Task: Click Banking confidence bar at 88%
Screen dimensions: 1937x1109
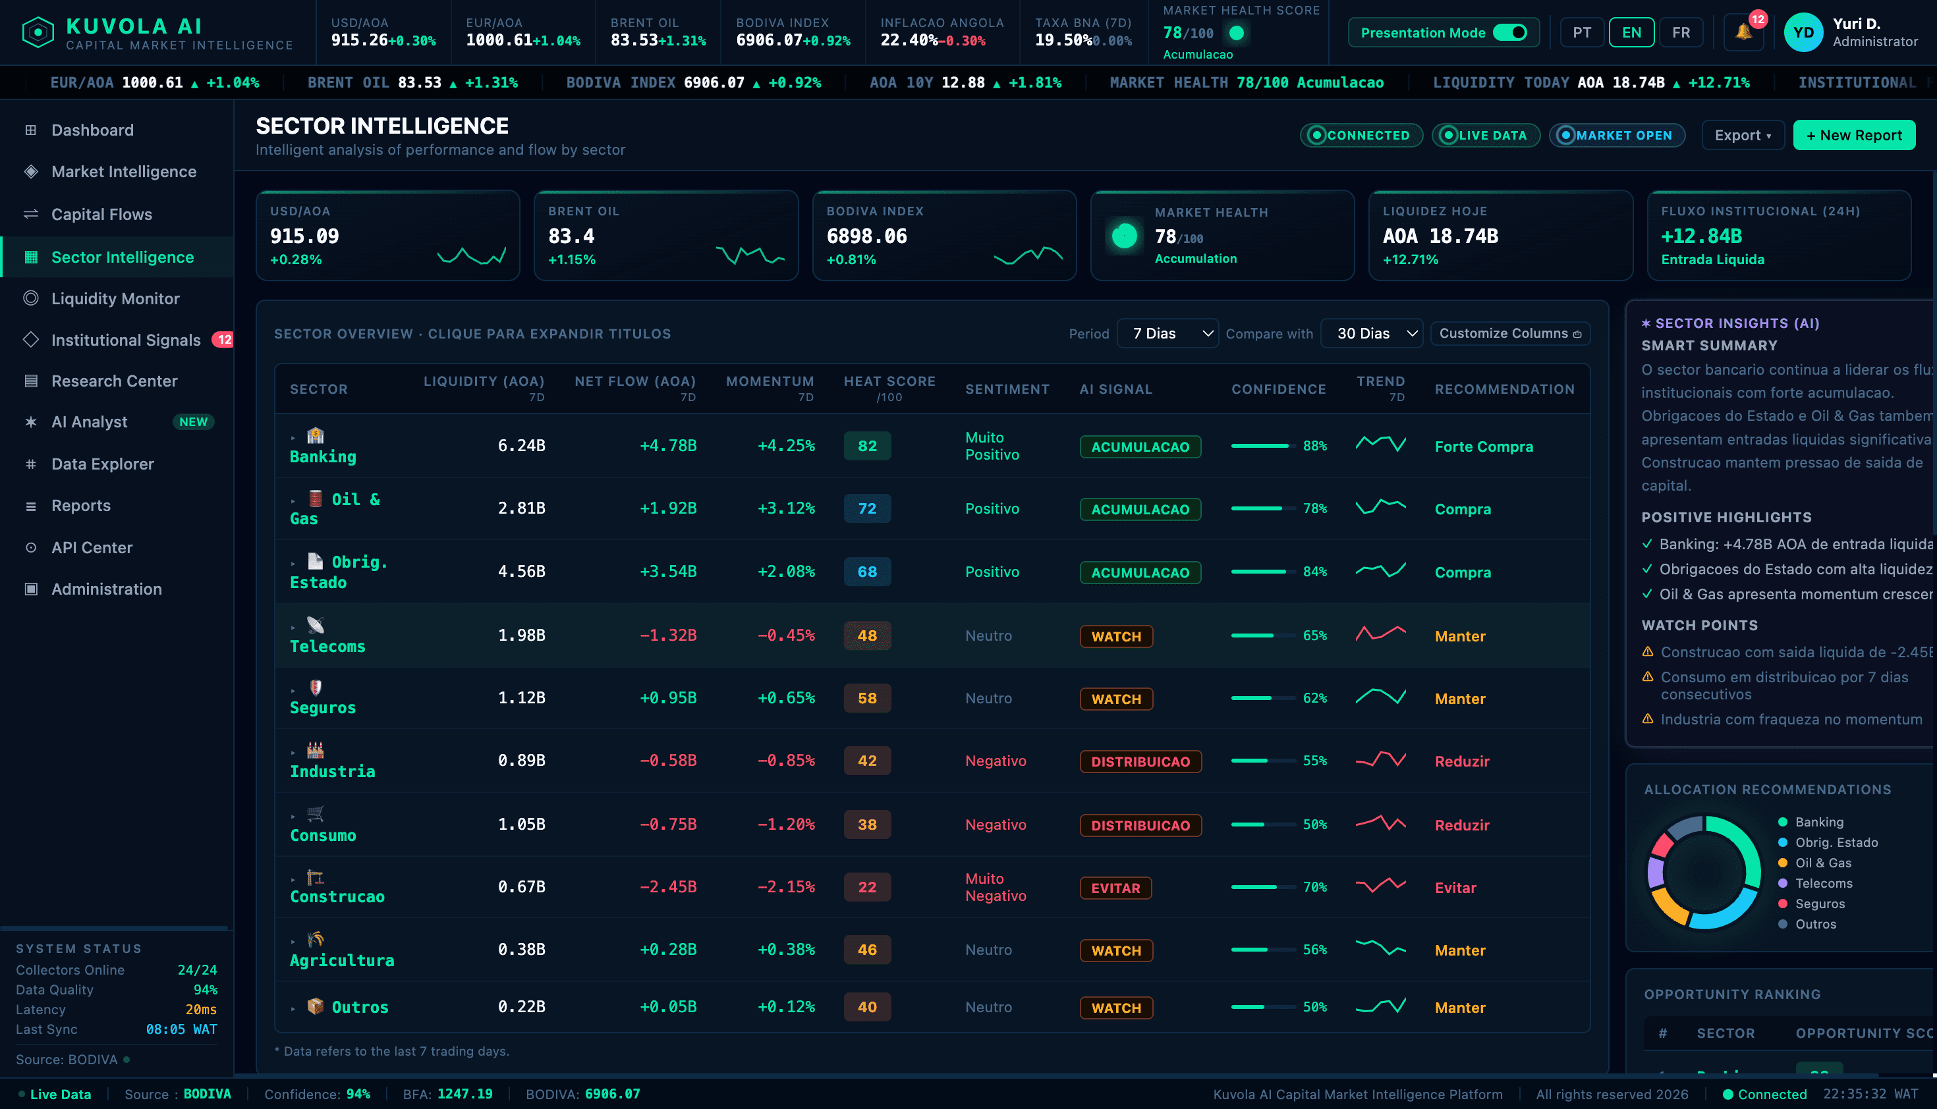Action: coord(1264,446)
